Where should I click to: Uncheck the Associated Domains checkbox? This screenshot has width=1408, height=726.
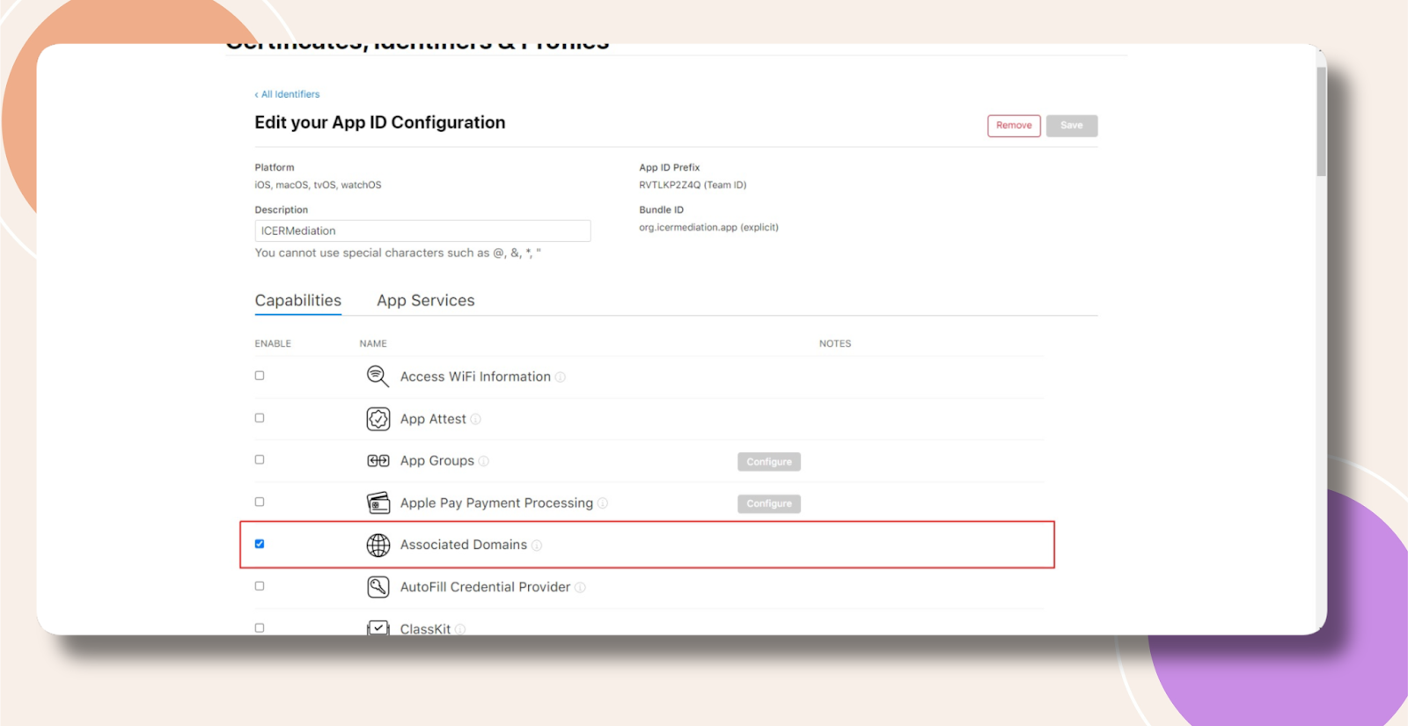point(260,544)
